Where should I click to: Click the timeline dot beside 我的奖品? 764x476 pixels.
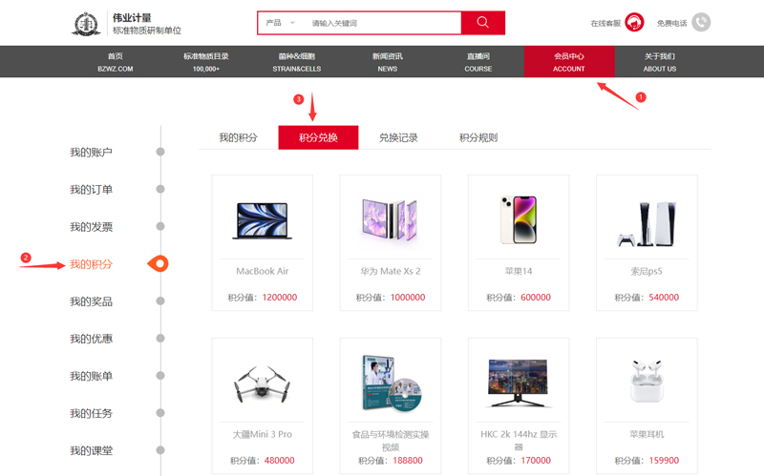[160, 300]
